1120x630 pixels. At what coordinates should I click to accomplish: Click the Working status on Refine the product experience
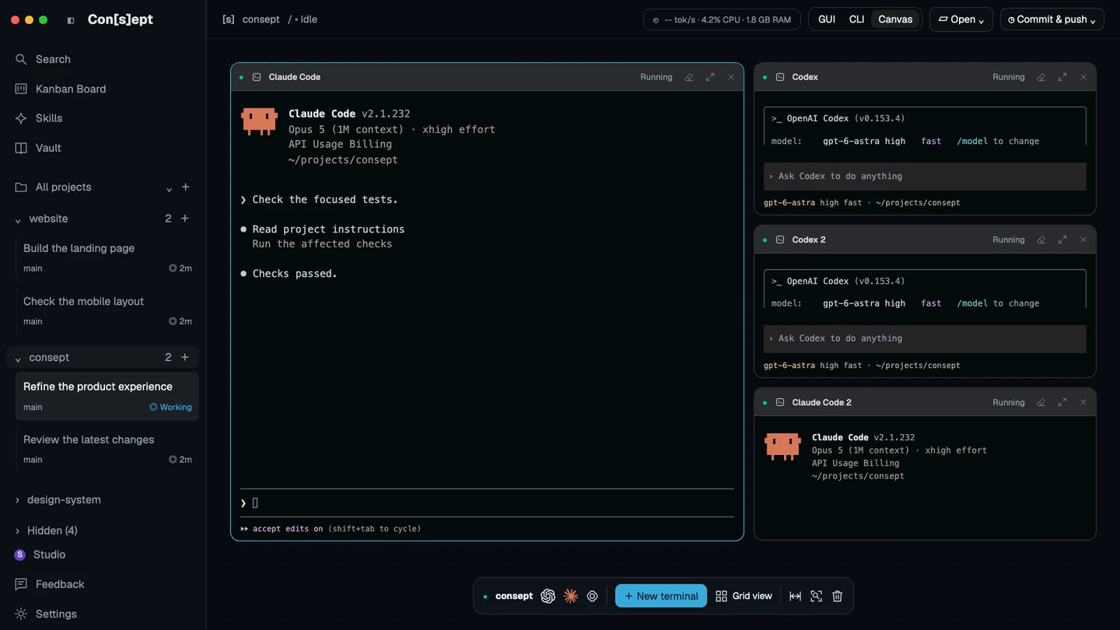(x=170, y=407)
